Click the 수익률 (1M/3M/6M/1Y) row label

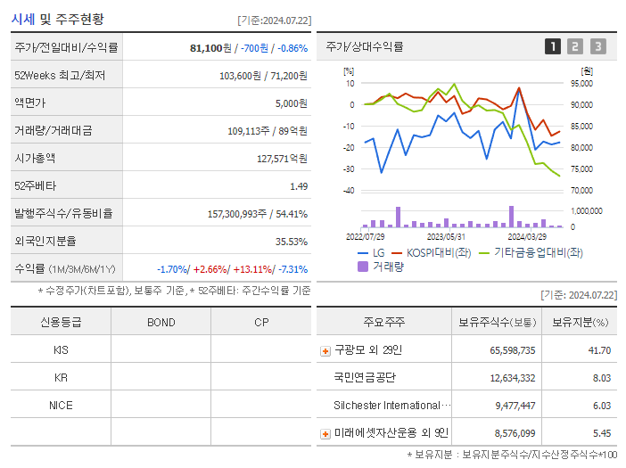[65, 269]
